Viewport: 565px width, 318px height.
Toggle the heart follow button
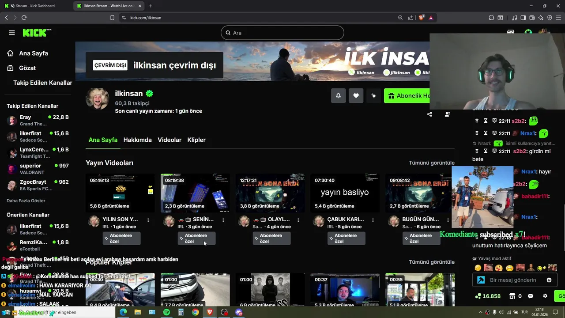click(356, 95)
